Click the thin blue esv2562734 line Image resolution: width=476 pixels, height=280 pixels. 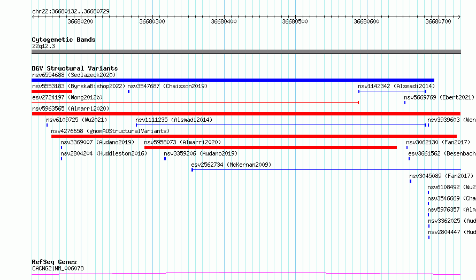click(326, 170)
